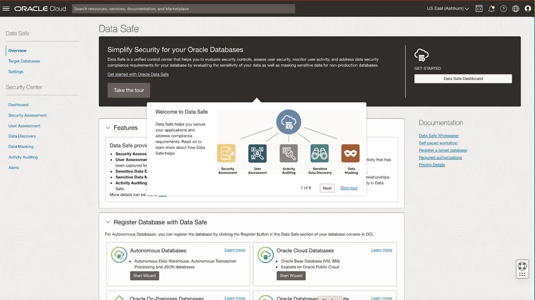Expand the US East (Ashburn) region dropdown
535x300 pixels.
[447, 9]
